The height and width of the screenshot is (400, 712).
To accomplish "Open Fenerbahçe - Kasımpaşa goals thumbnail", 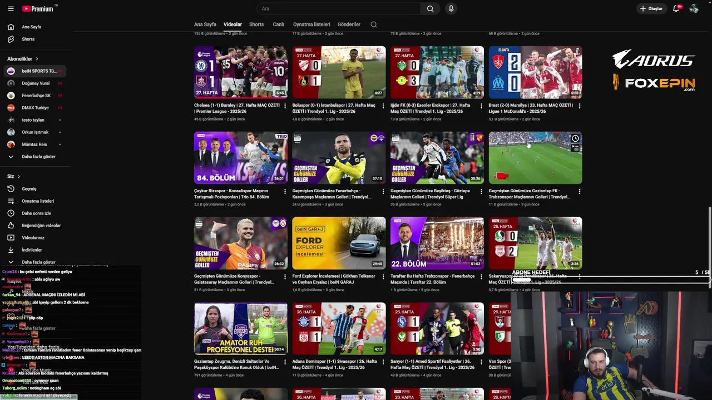I will click(x=339, y=158).
